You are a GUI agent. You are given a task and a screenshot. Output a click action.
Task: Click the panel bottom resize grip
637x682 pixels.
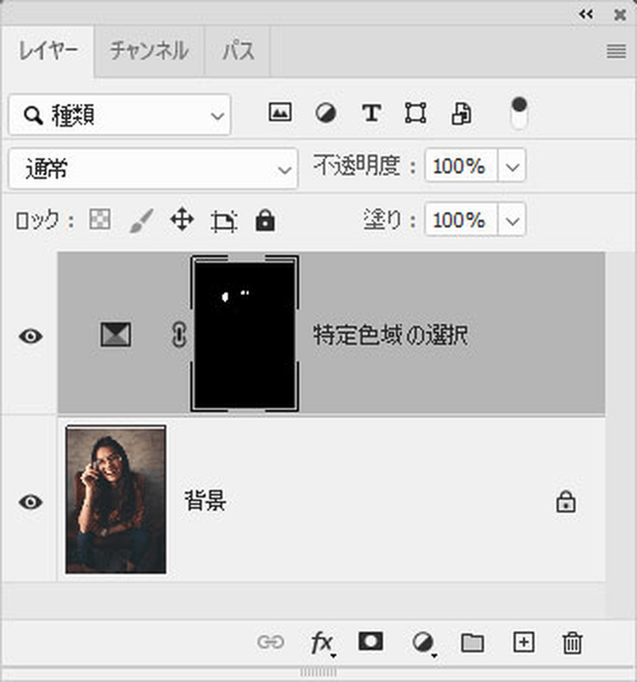(318, 672)
